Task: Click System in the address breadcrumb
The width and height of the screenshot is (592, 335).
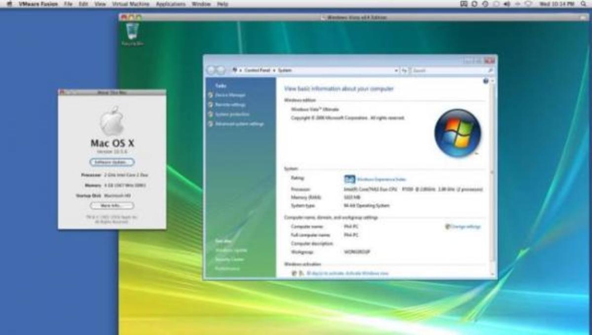Action: click(x=285, y=71)
